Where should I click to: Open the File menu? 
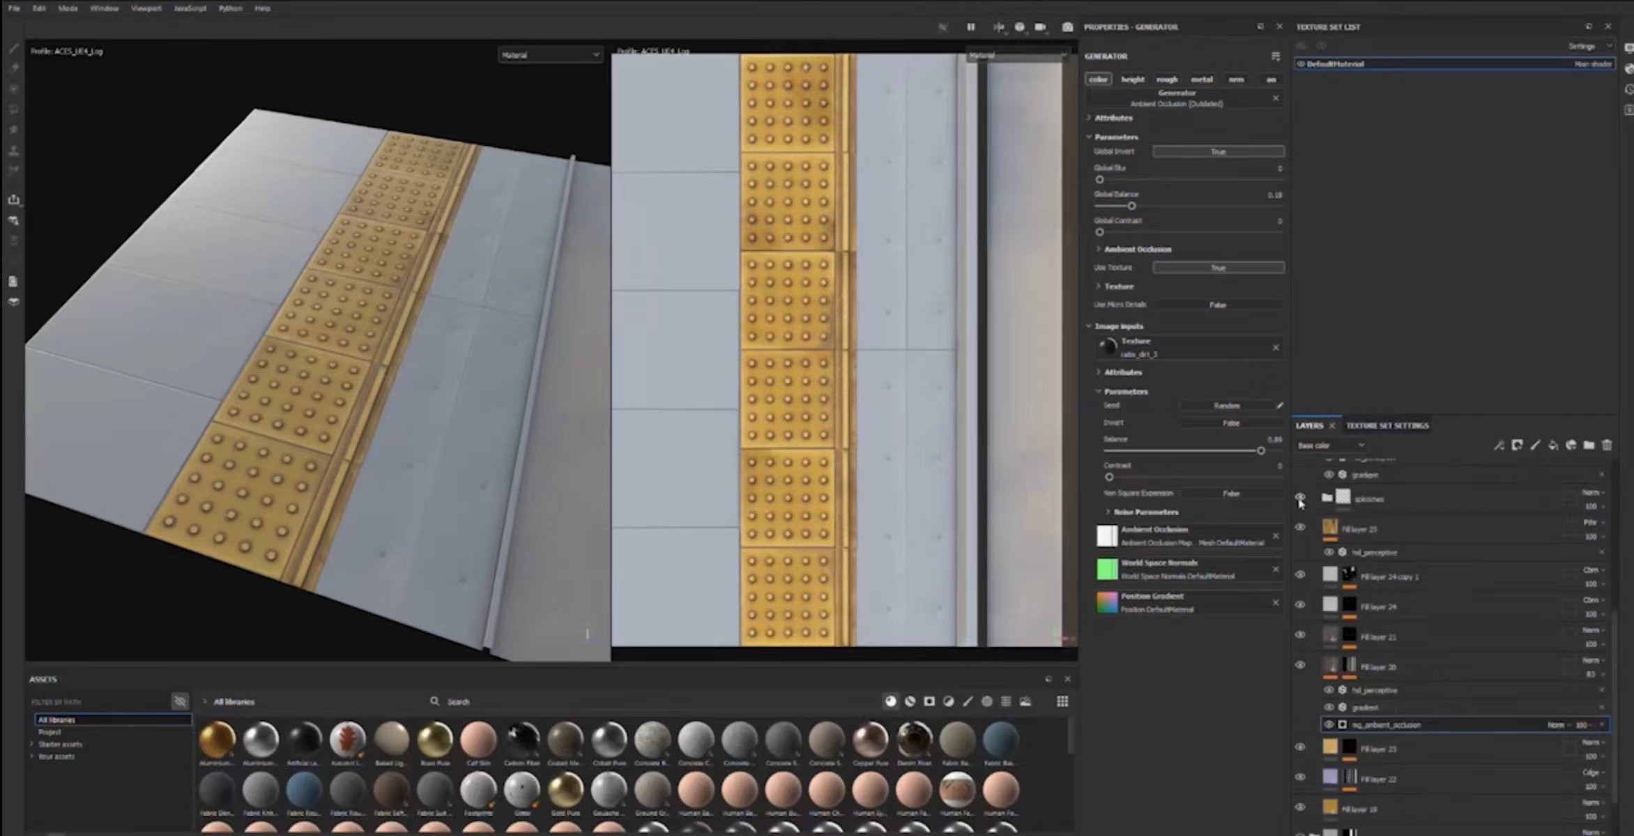14,8
